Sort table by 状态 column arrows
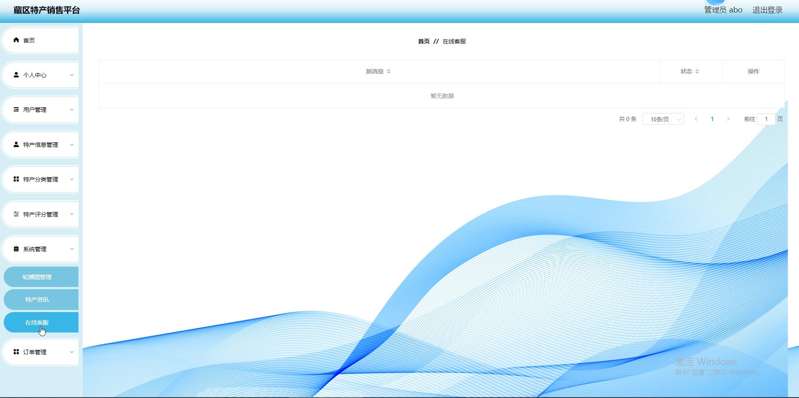Image resolution: width=799 pixels, height=398 pixels. (697, 71)
